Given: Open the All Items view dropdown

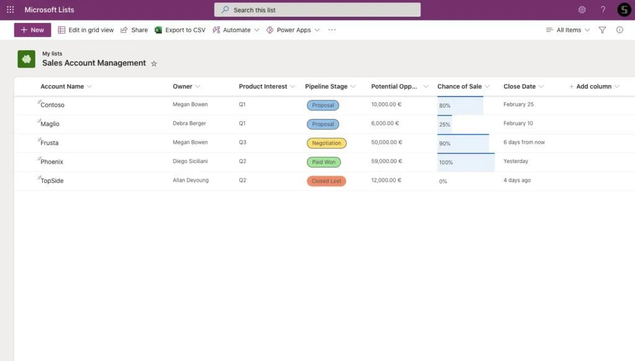Looking at the screenshot, I should [x=568, y=30].
